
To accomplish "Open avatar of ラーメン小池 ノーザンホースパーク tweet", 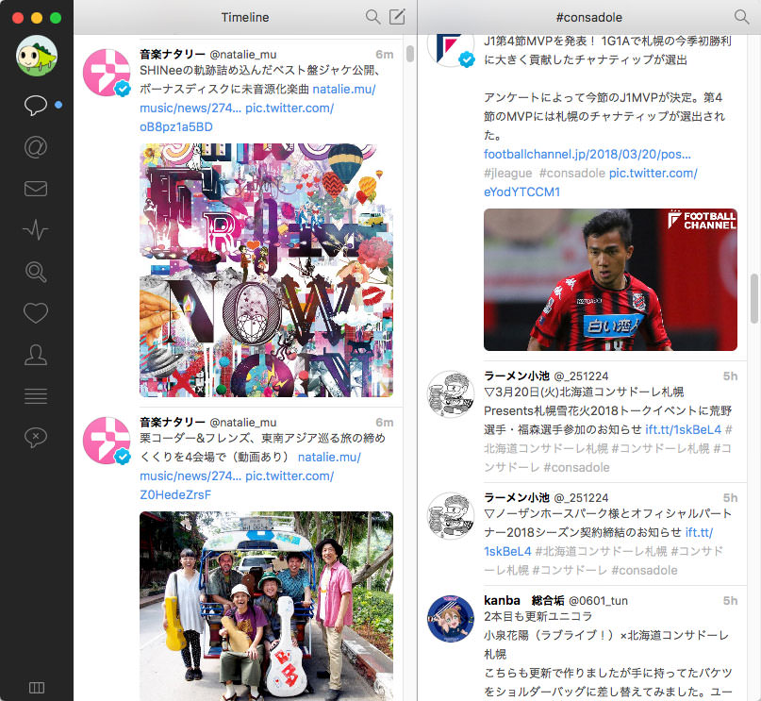I will click(x=451, y=515).
